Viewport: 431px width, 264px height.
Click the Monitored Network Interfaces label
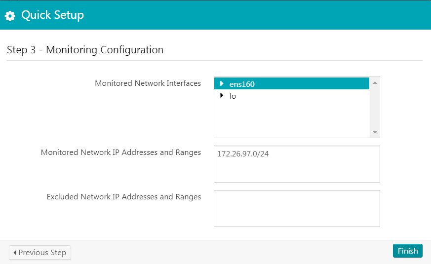click(148, 83)
